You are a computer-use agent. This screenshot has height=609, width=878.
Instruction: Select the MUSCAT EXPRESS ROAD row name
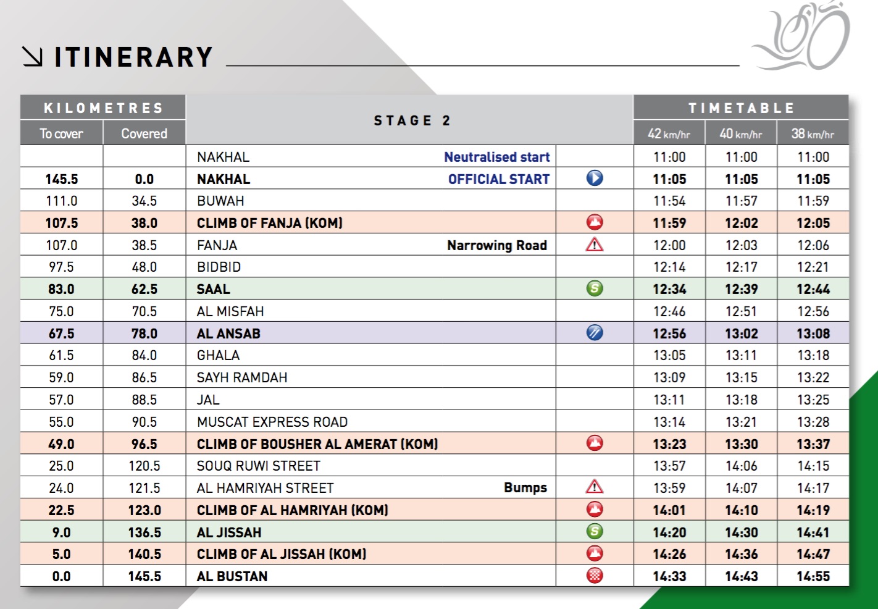click(x=272, y=422)
